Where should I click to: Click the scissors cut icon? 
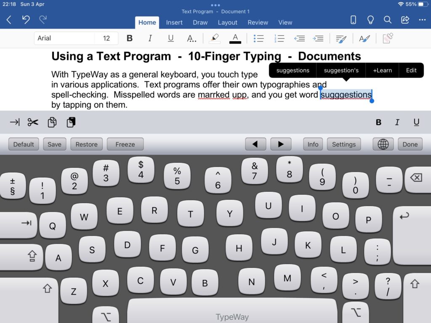33,122
